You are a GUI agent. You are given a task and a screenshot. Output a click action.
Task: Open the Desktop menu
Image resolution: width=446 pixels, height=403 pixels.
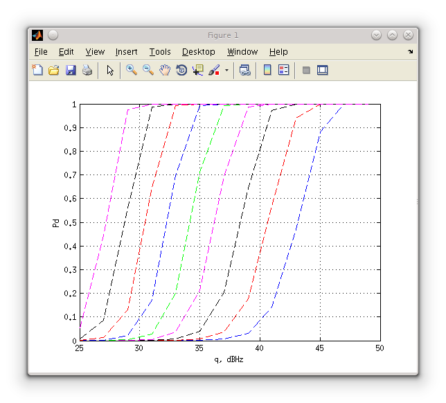pyautogui.click(x=199, y=52)
